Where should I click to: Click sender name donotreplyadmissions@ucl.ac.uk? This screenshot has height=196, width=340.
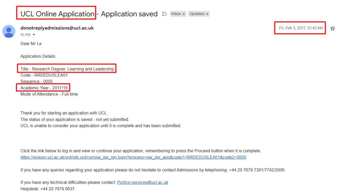click(57, 28)
